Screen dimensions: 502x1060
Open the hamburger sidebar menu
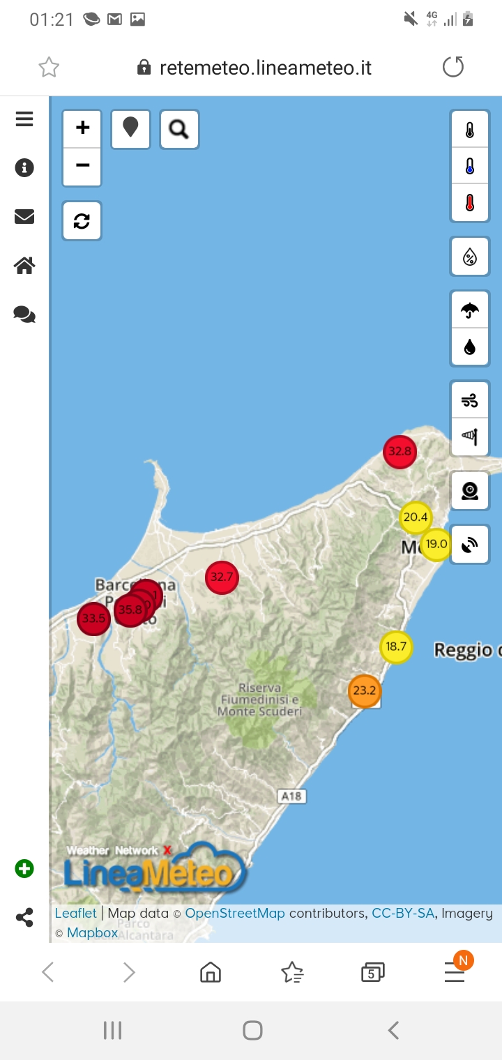click(24, 119)
